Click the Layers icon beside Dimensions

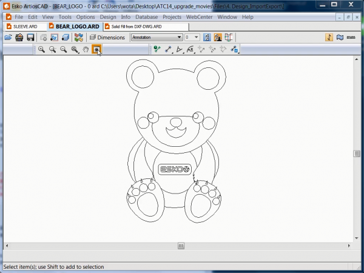[92, 38]
